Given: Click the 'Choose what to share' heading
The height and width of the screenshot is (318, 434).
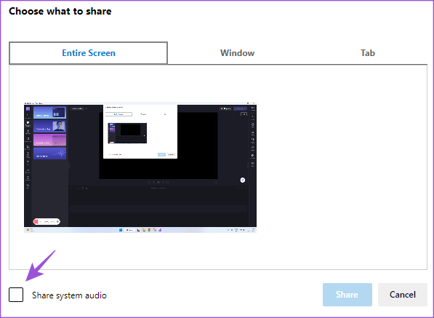Looking at the screenshot, I should [x=60, y=12].
